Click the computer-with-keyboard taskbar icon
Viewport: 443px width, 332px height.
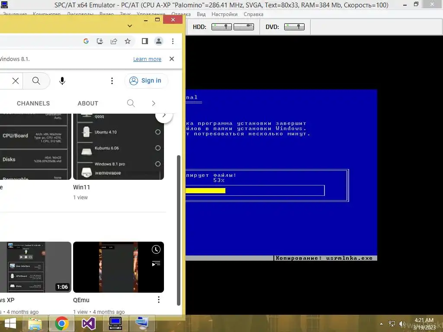(142, 323)
